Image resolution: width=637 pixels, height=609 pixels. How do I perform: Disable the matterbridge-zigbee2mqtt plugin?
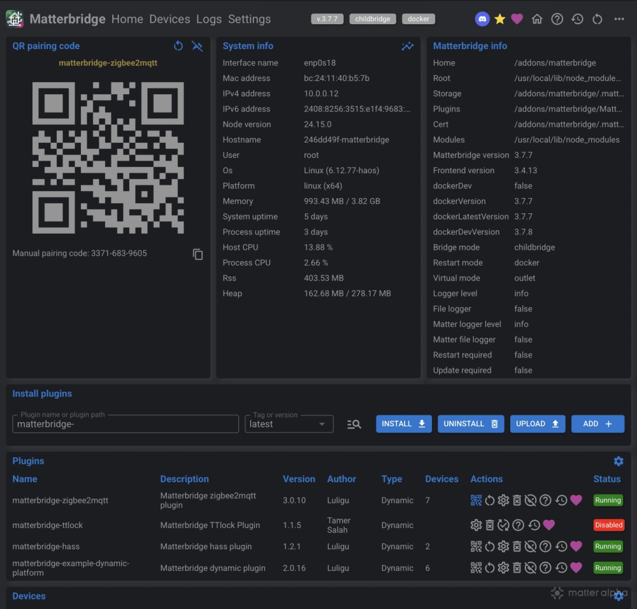pos(530,500)
